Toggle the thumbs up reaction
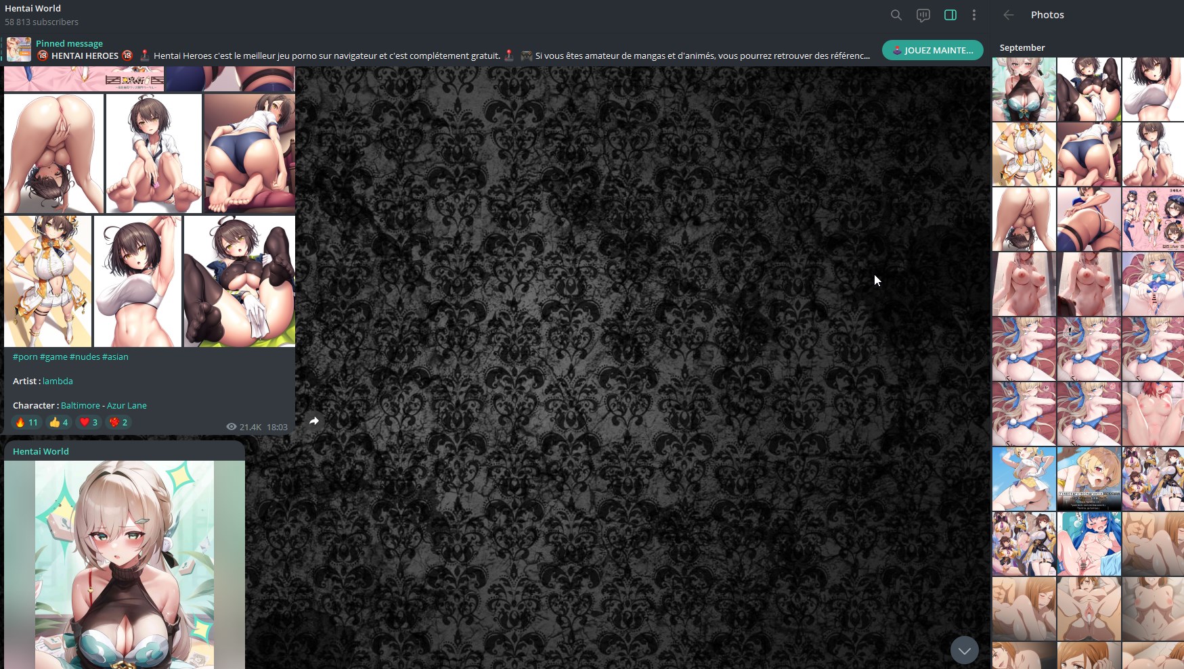This screenshot has height=669, width=1184. [59, 422]
